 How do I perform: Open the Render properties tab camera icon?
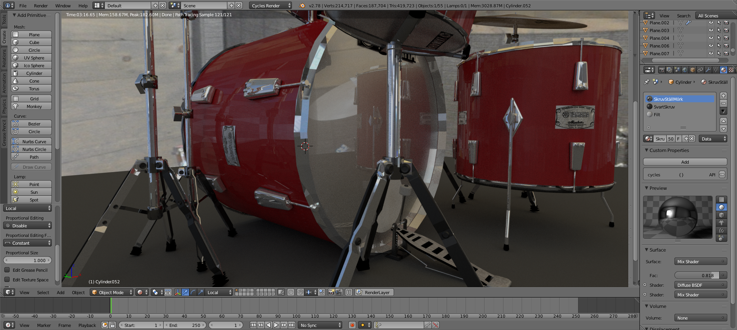[662, 70]
